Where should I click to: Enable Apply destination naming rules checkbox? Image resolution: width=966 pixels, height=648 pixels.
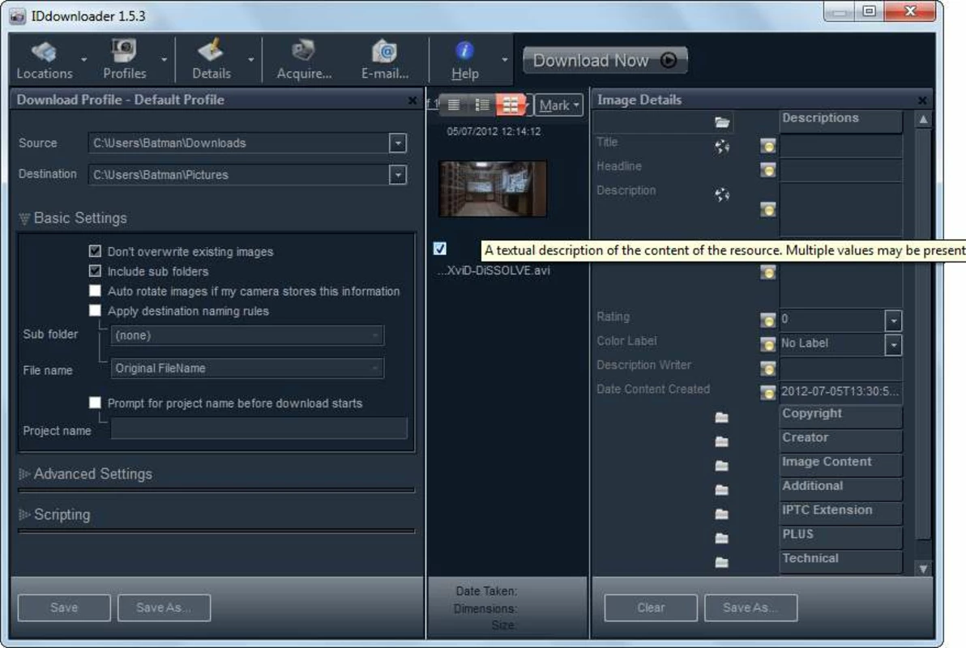(x=95, y=310)
